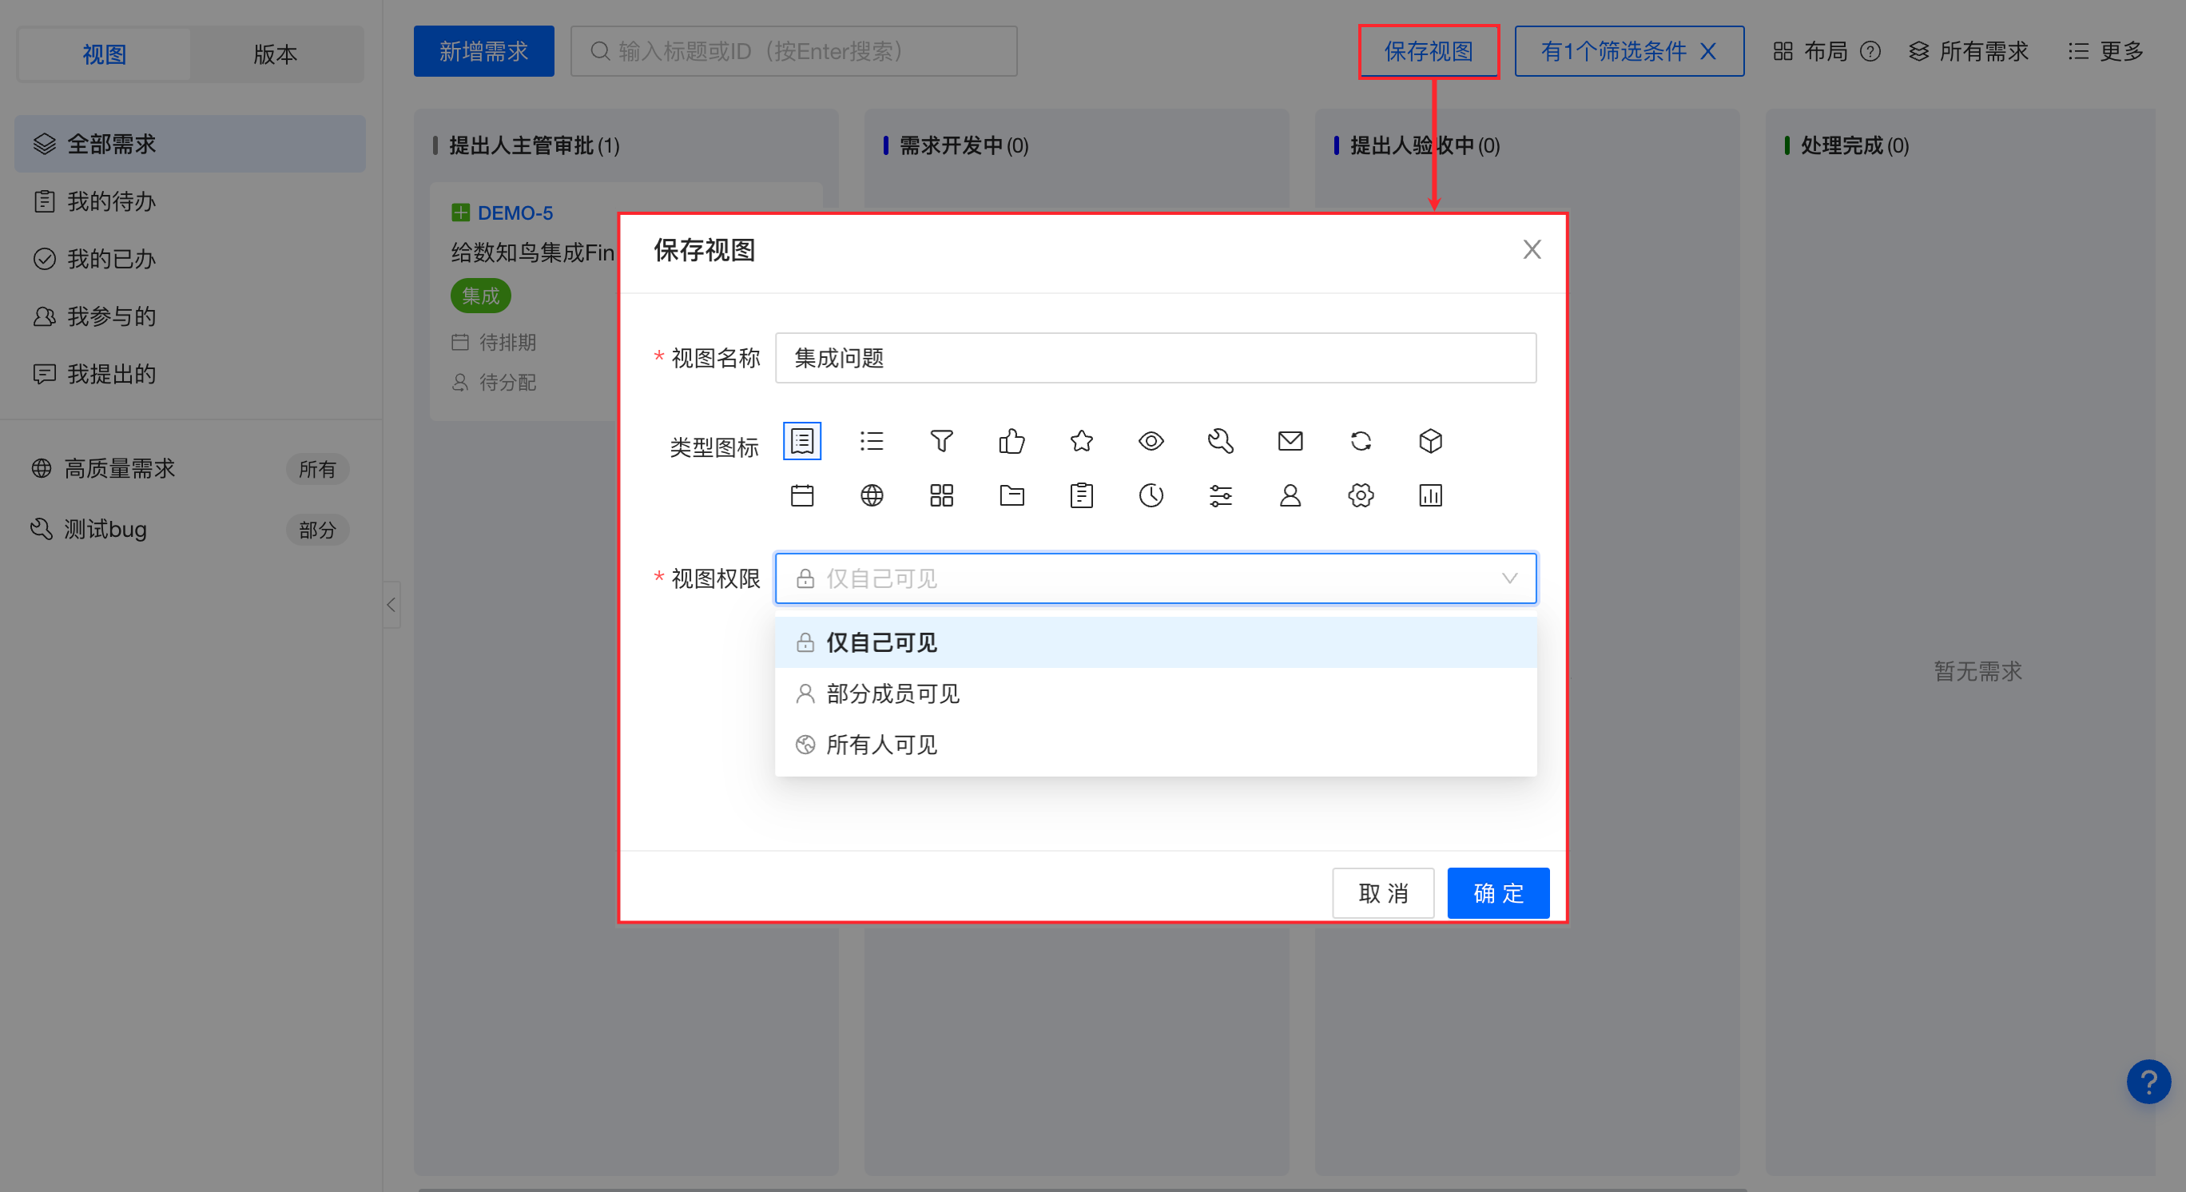Viewport: 2186px width, 1192px height.
Task: Click the 取消 button
Action: point(1382,892)
